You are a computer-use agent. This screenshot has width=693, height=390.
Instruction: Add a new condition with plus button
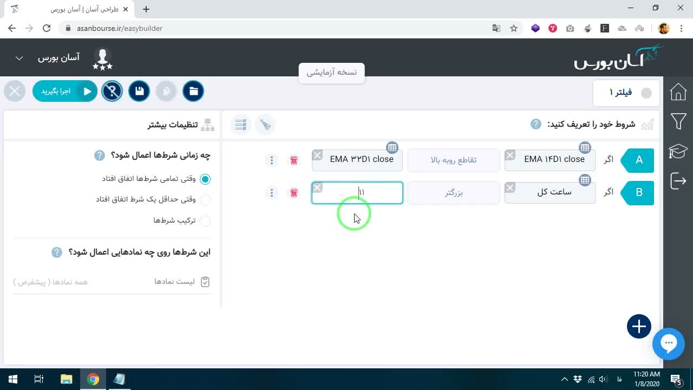[x=639, y=327]
